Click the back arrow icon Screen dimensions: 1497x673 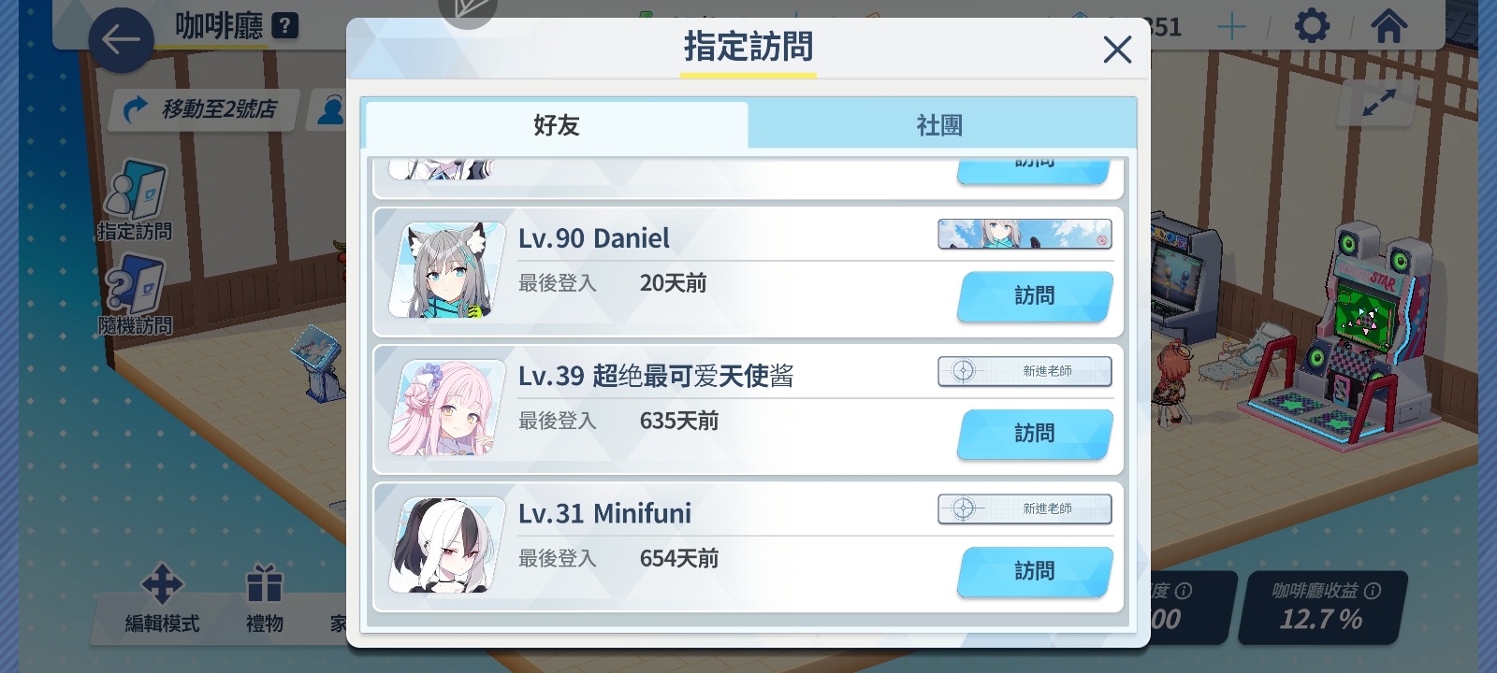(121, 40)
